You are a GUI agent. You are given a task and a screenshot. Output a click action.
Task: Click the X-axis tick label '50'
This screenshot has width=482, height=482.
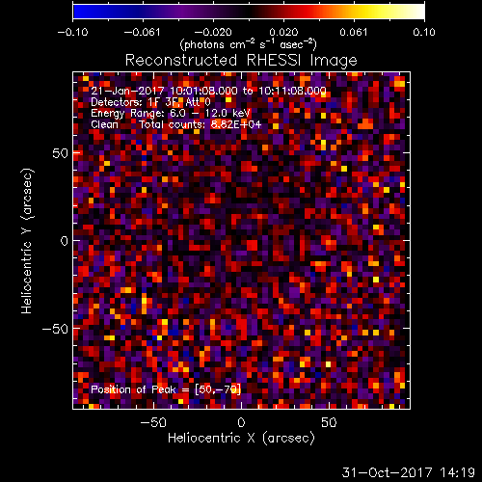point(329,422)
